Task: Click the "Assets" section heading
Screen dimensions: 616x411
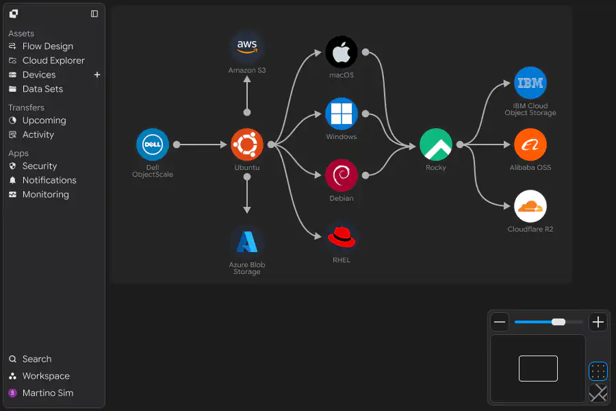Action: [21, 34]
